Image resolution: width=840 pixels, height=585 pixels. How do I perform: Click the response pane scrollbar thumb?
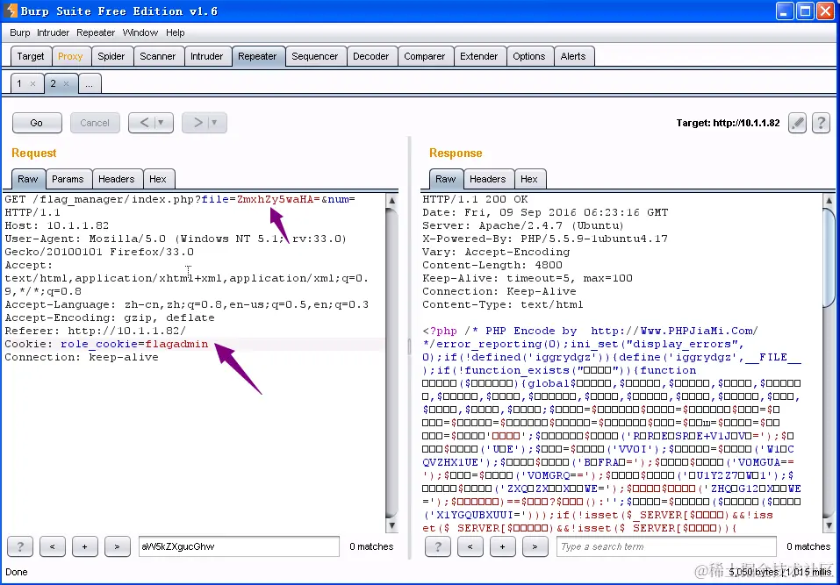click(829, 257)
